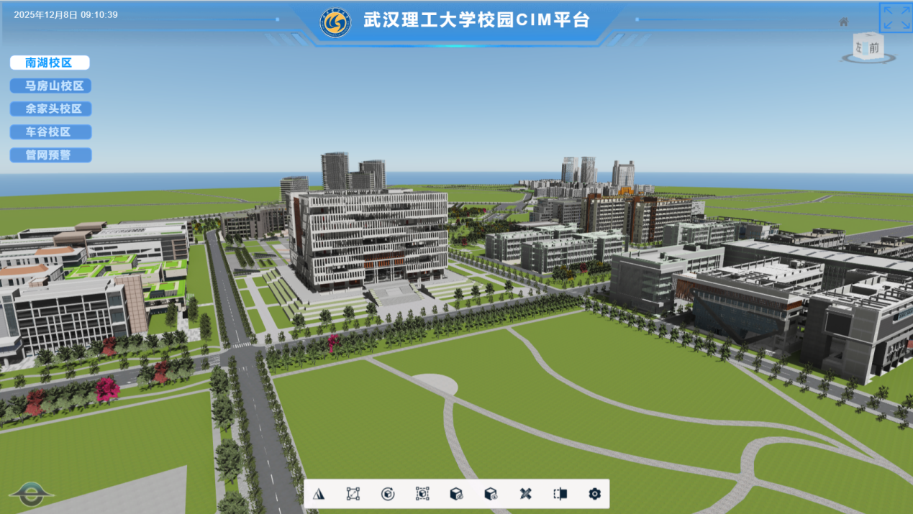Open 管网预警 pipeline warning panel

[x=50, y=155]
